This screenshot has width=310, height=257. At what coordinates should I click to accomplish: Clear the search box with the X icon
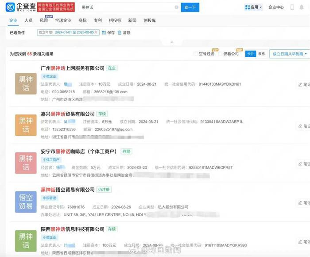tap(176, 8)
